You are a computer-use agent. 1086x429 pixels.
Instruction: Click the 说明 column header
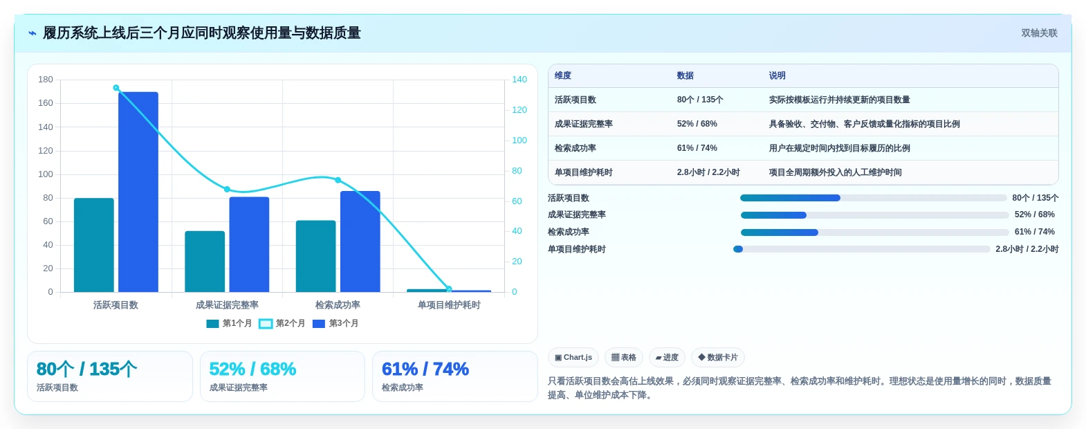[x=777, y=75]
